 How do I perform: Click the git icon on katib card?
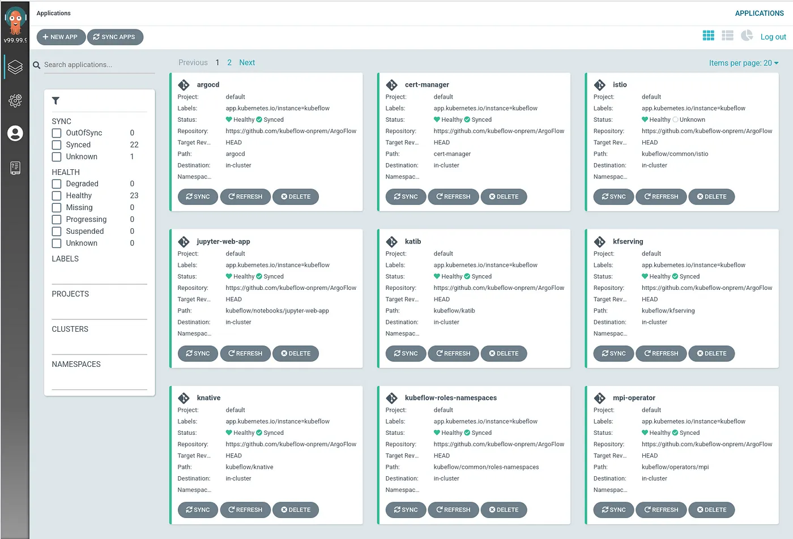392,242
